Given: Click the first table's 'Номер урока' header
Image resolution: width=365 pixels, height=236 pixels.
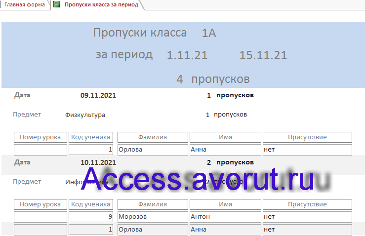Looking at the screenshot, I should coord(41,137).
